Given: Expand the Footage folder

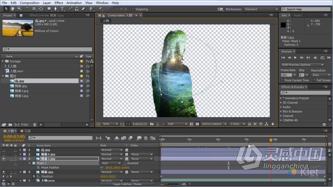Looking at the screenshot, I should tap(3, 61).
